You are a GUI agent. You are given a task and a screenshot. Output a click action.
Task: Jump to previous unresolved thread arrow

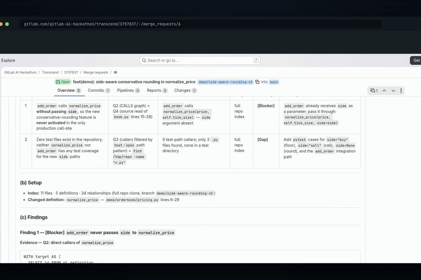[x=384, y=91]
